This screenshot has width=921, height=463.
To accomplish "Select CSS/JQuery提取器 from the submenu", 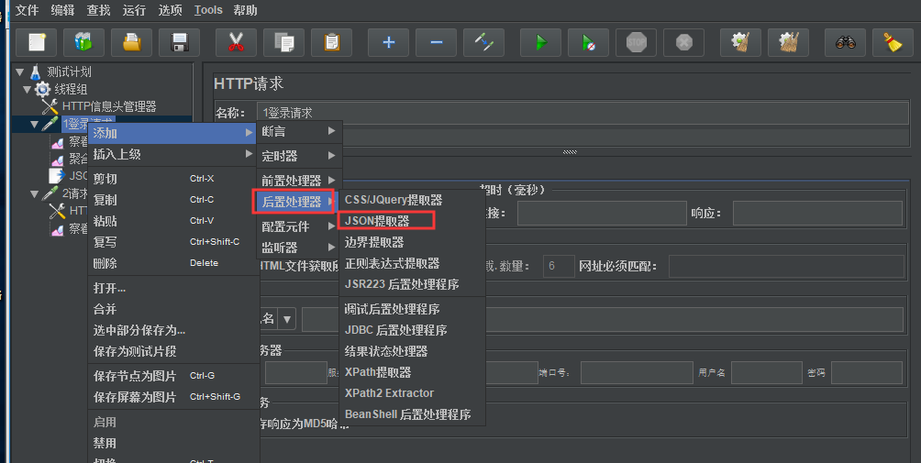I will (x=412, y=200).
